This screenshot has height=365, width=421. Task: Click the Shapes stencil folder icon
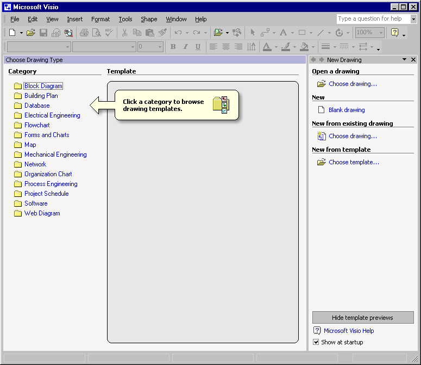218,33
